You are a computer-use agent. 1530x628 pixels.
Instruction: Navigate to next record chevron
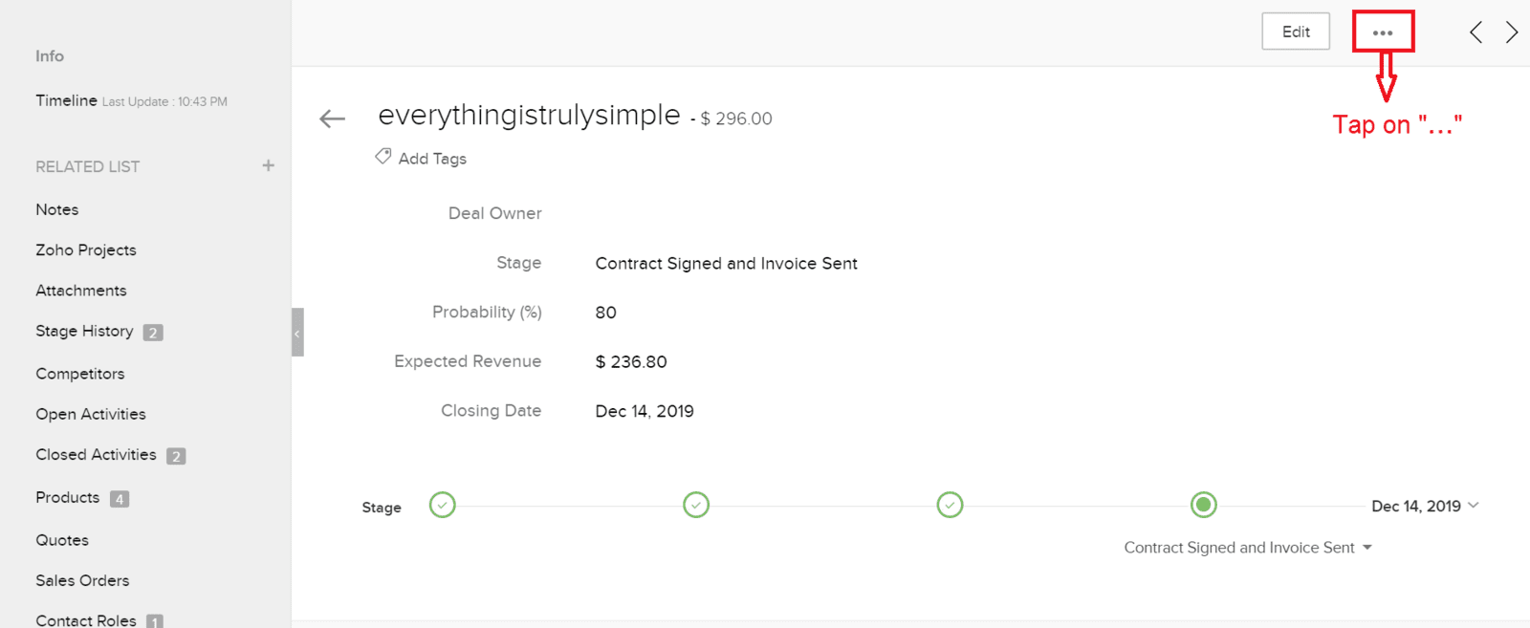1512,32
